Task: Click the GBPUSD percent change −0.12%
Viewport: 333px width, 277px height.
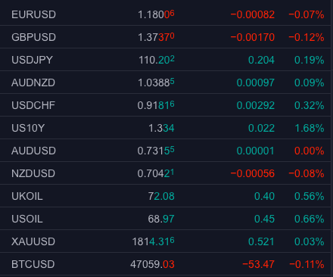Action: 307,37
